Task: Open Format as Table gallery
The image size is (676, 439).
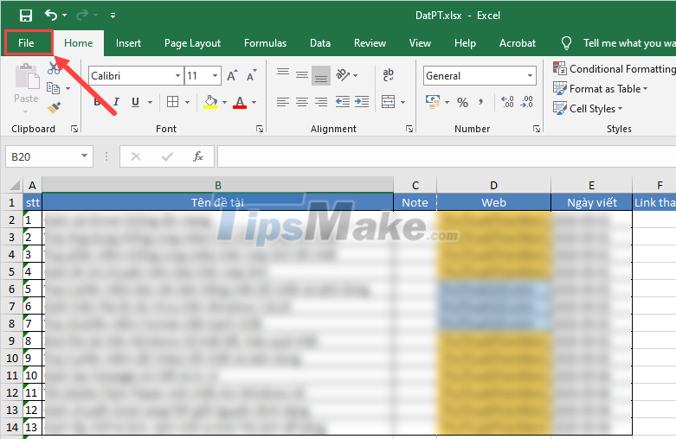Action: point(601,89)
